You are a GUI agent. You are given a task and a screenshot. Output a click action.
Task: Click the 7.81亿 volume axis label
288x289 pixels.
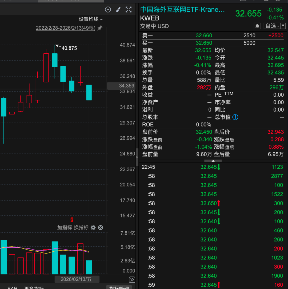pos(128,233)
